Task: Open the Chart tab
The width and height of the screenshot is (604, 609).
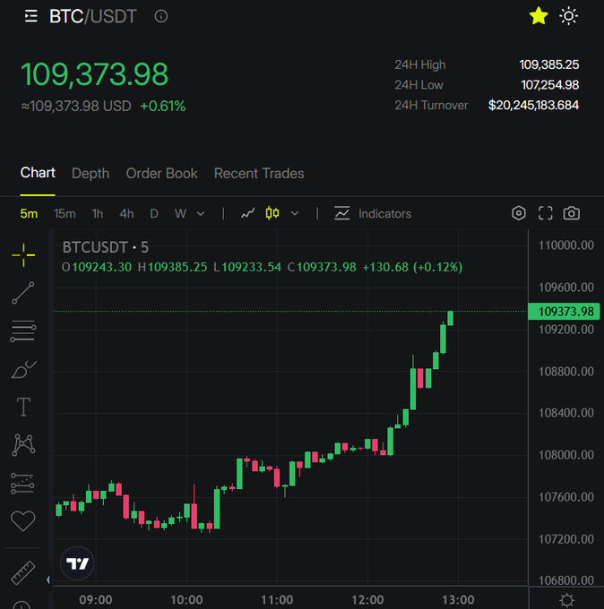Action: click(38, 173)
